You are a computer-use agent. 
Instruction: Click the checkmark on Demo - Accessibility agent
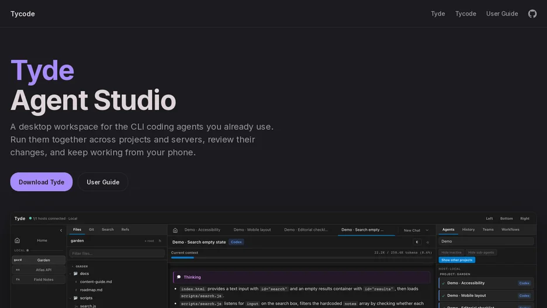(x=443, y=283)
